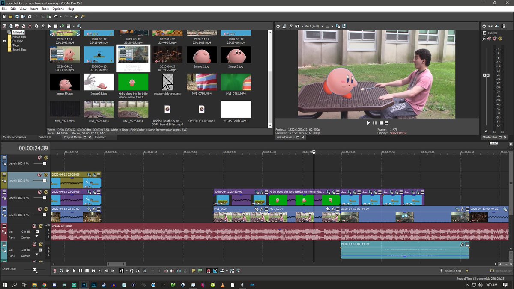Screen dimensions: 514x289
Task: Open pan type dropdown on track 6
Action: click(x=37, y=254)
